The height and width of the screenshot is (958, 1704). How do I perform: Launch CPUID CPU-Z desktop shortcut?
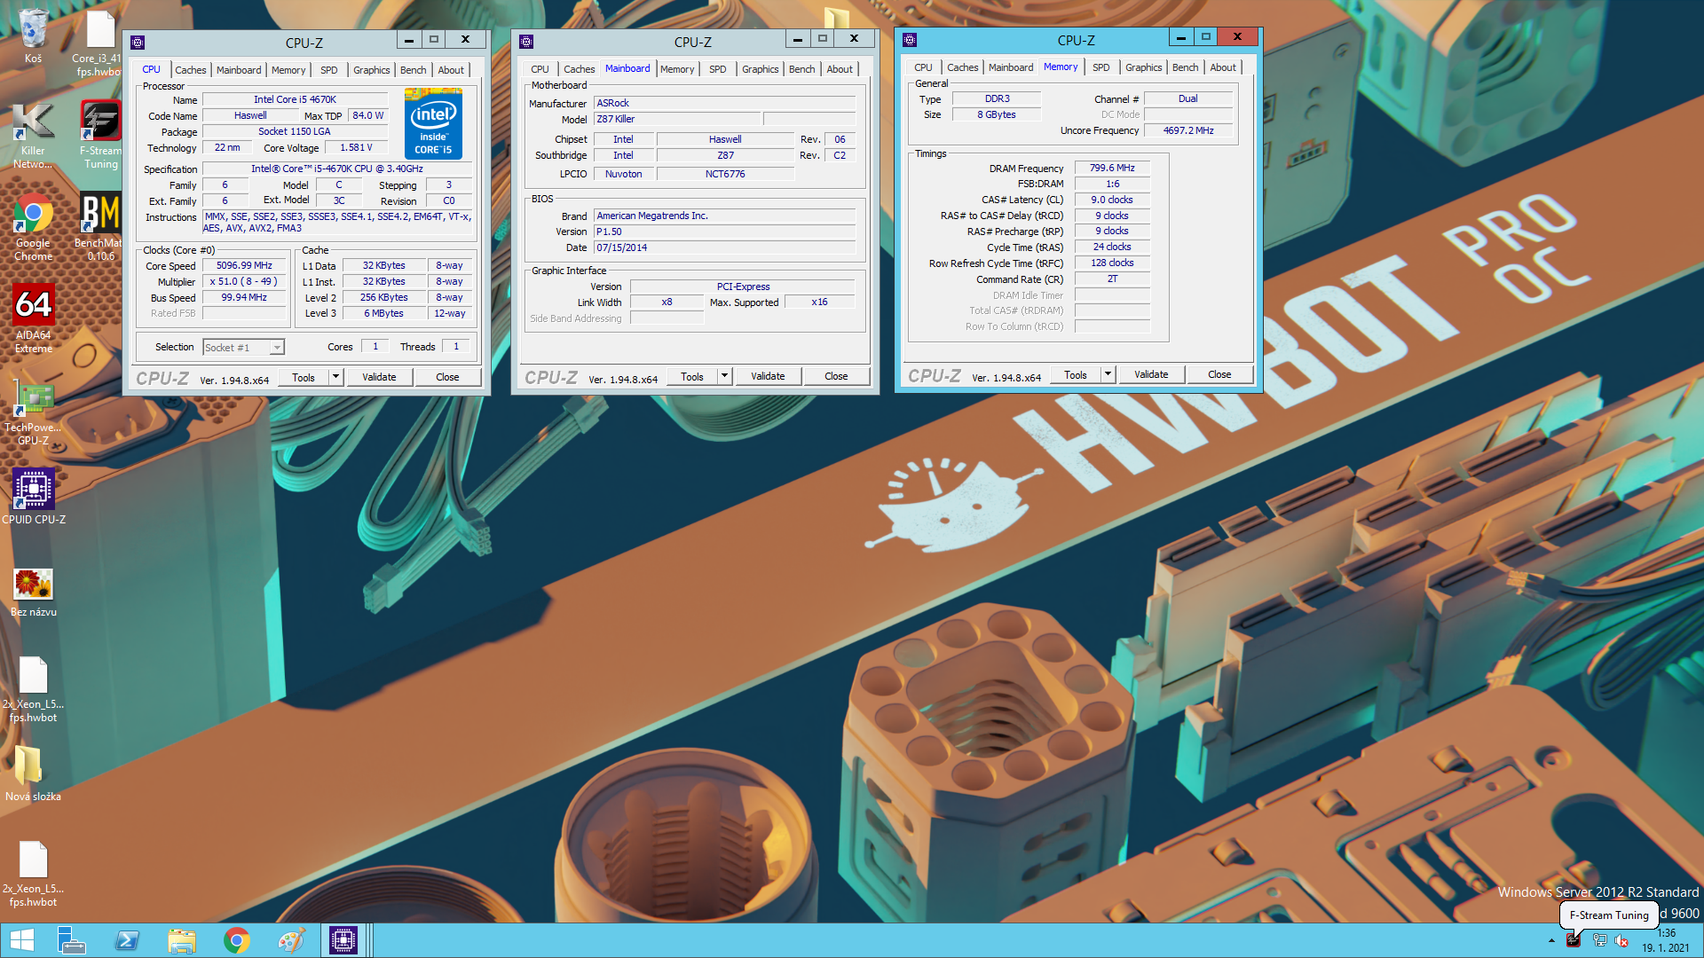(33, 497)
